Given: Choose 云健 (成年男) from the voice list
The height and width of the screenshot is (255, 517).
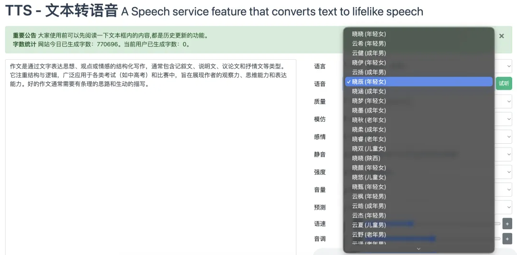Looking at the screenshot, I should point(369,53).
